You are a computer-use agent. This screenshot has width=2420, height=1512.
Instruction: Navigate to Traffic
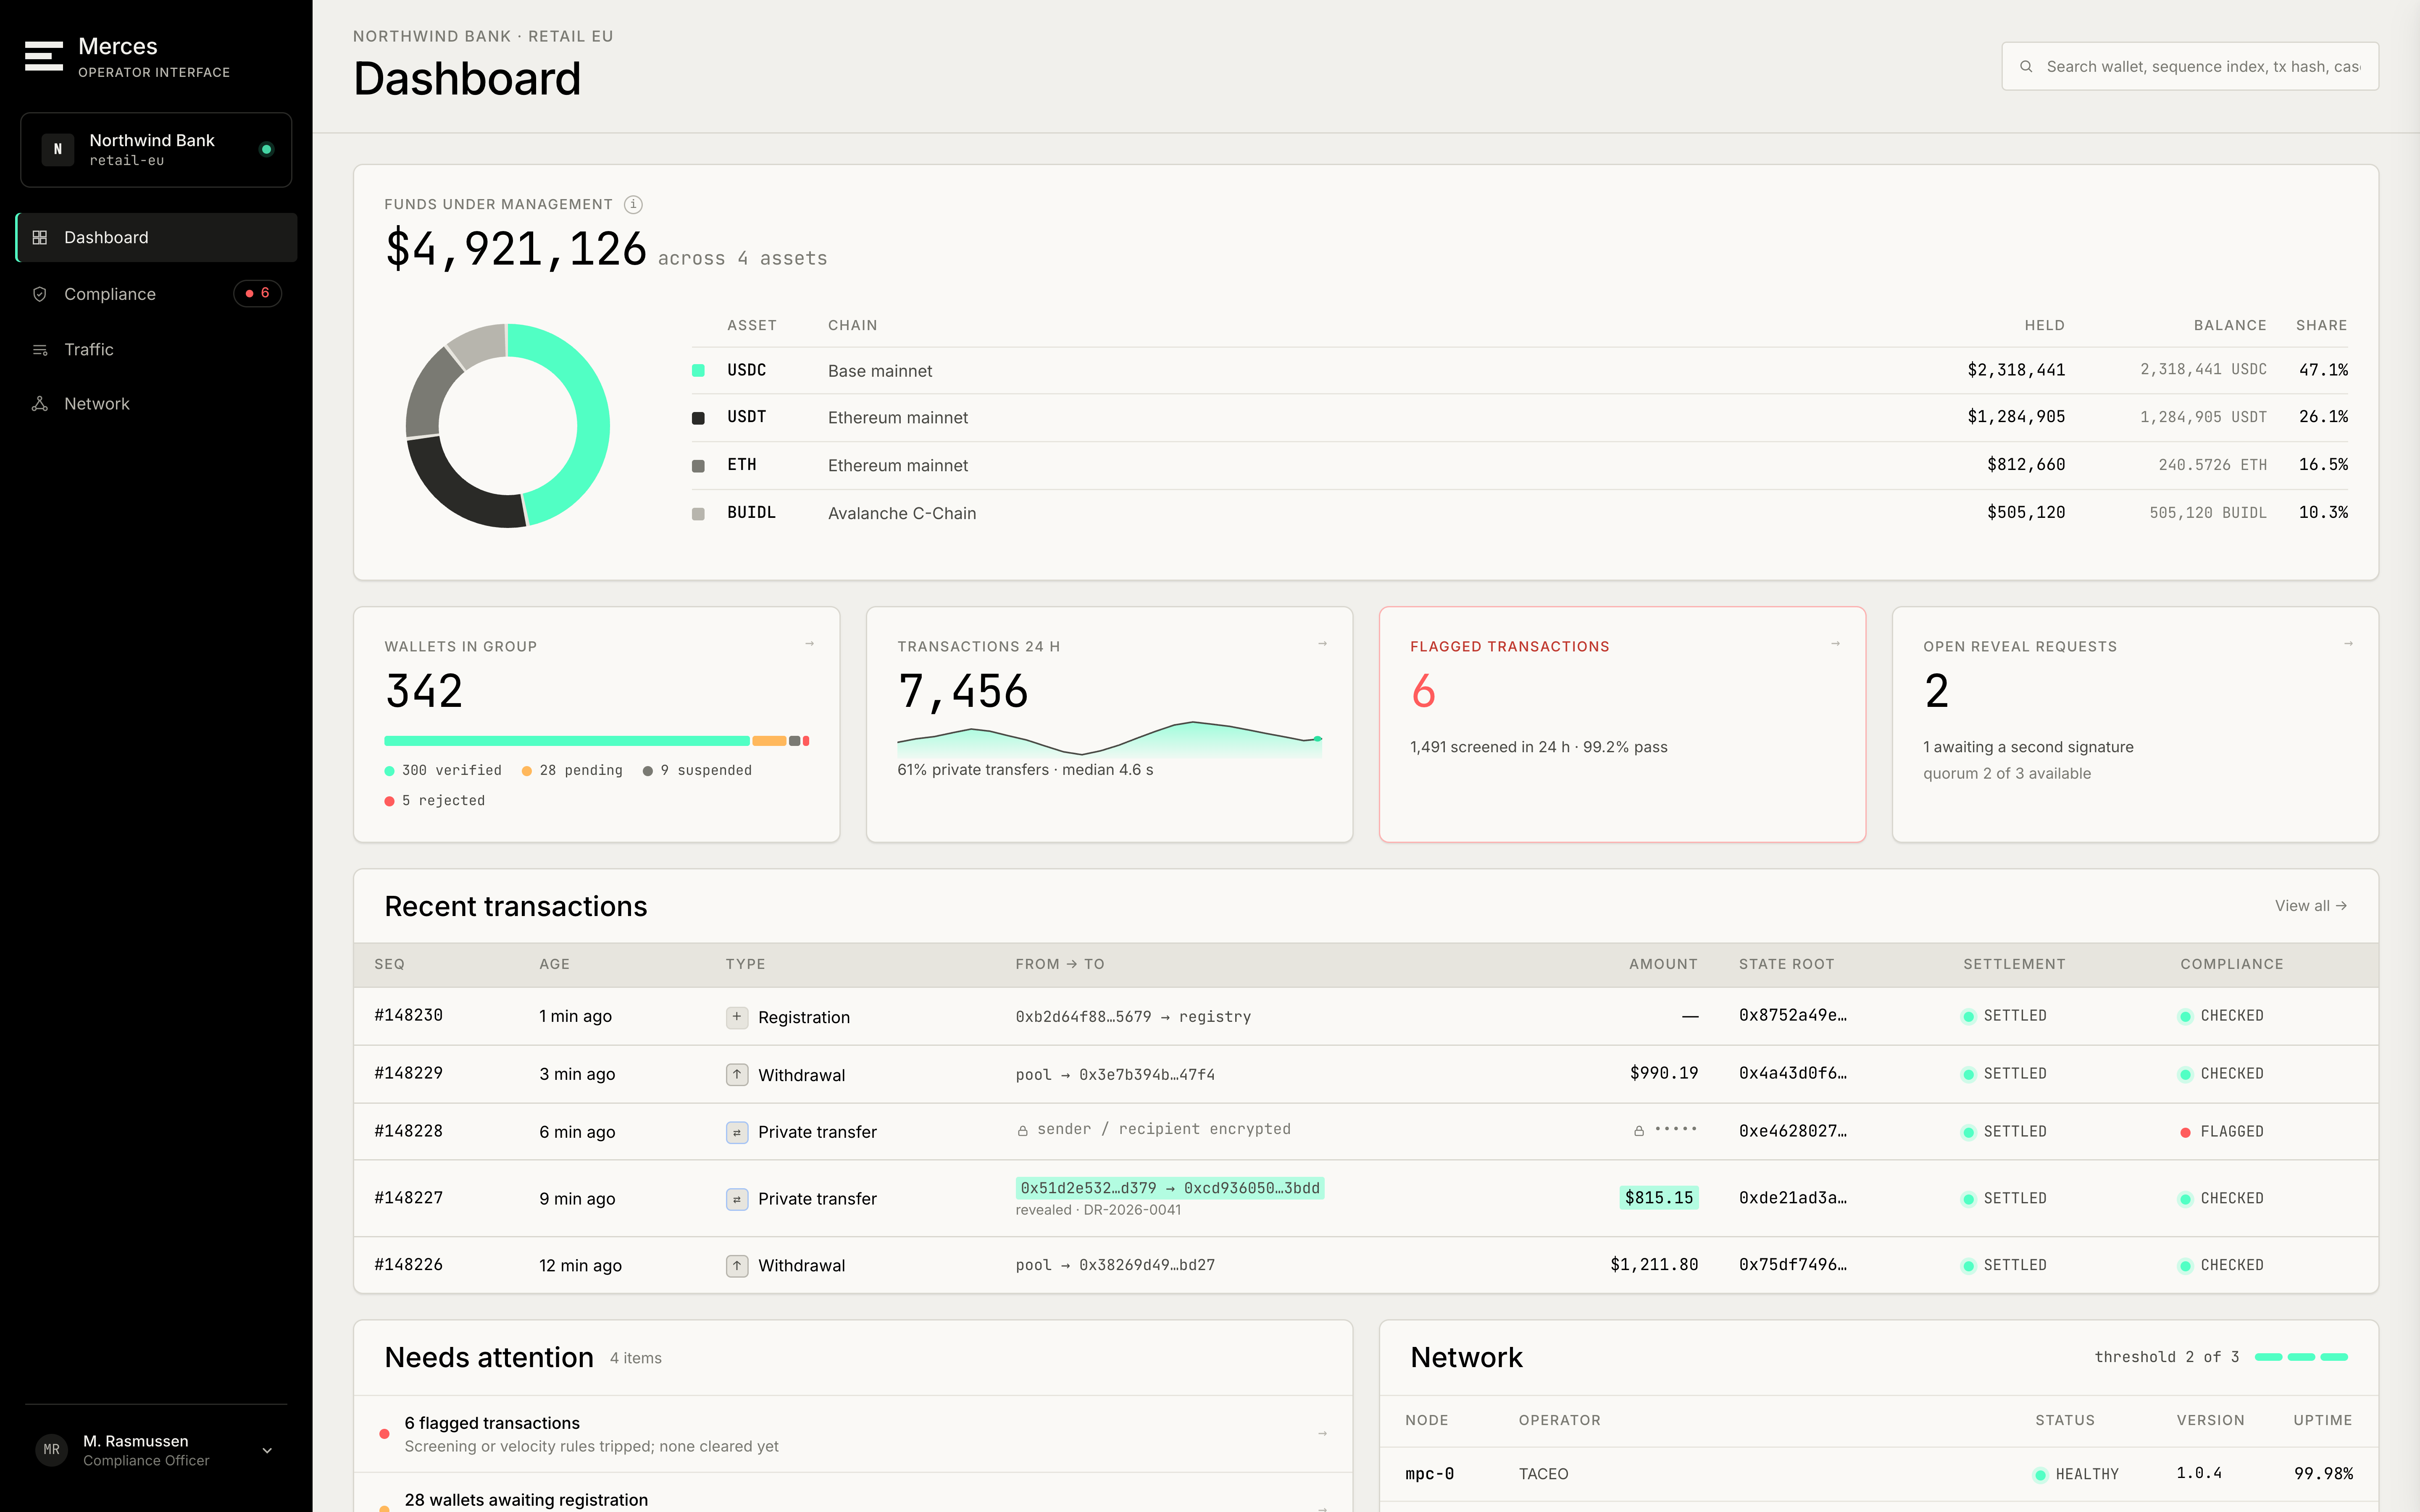click(156, 350)
